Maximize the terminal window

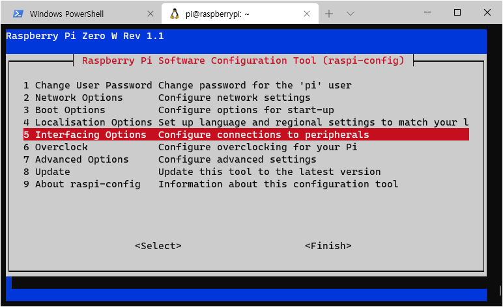tap(457, 12)
